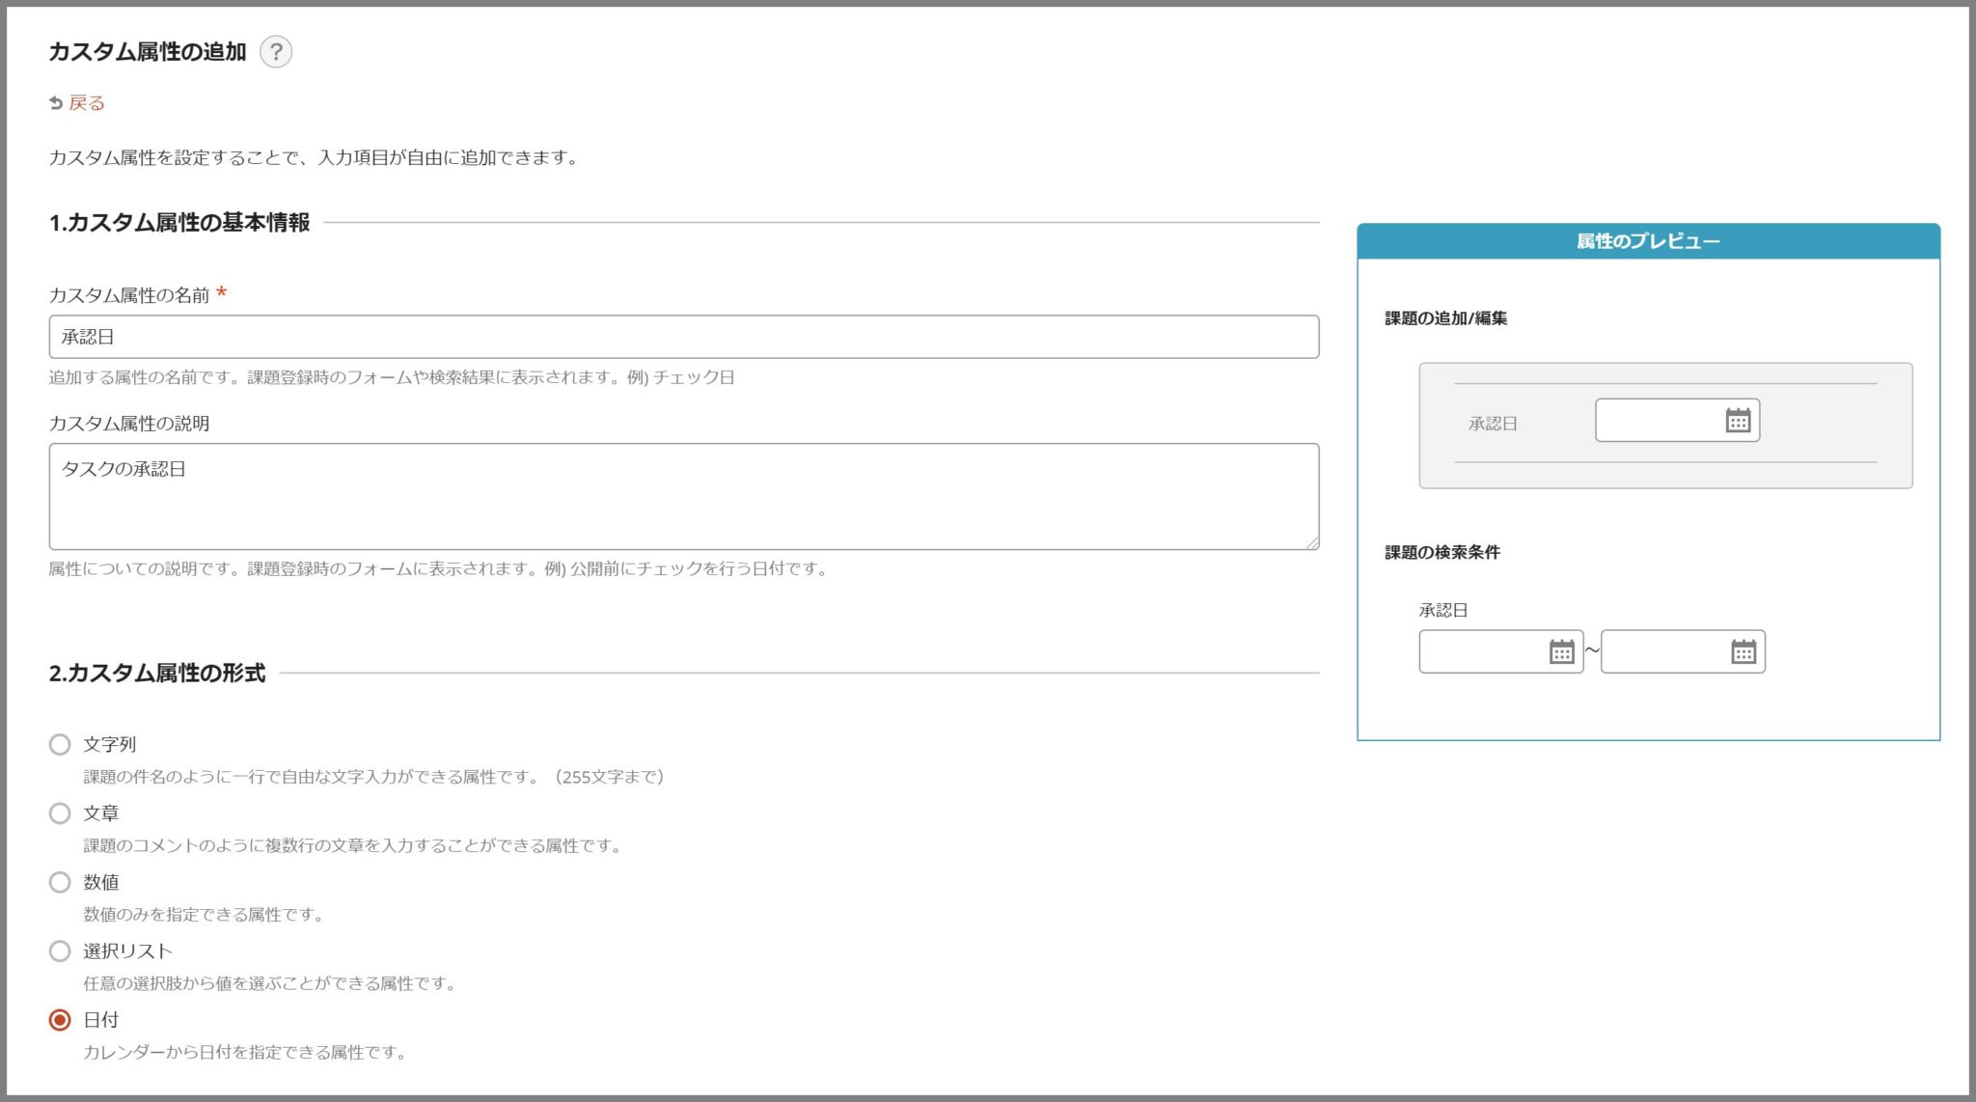Image resolution: width=1976 pixels, height=1102 pixels.
Task: Select the 文章 radio button
Action: [x=60, y=813]
